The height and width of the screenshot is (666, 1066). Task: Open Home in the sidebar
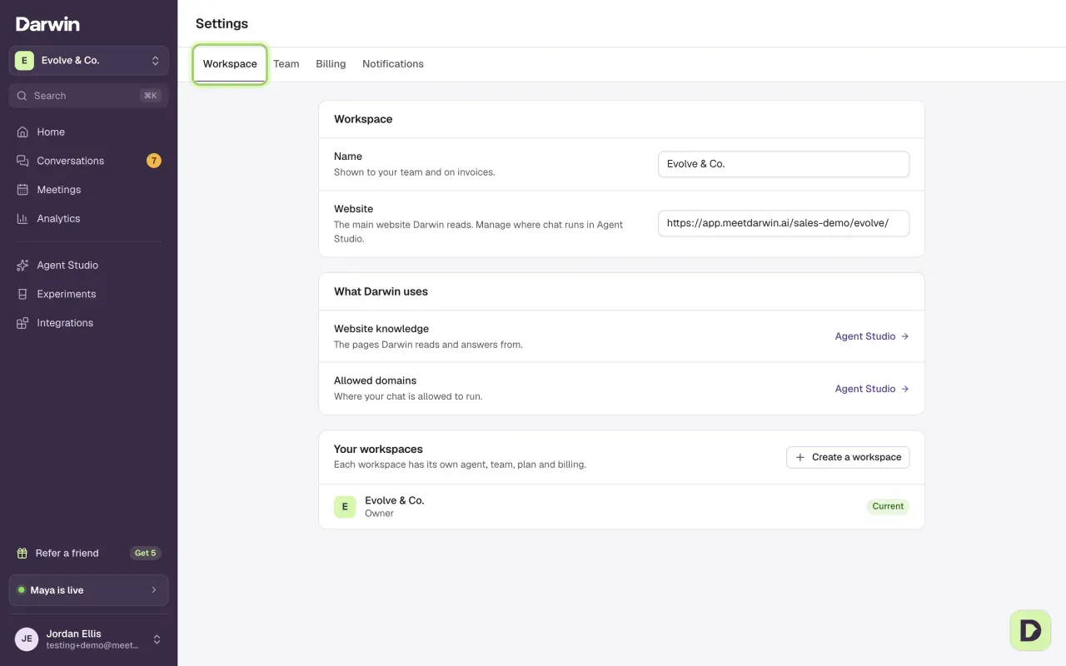88,132
